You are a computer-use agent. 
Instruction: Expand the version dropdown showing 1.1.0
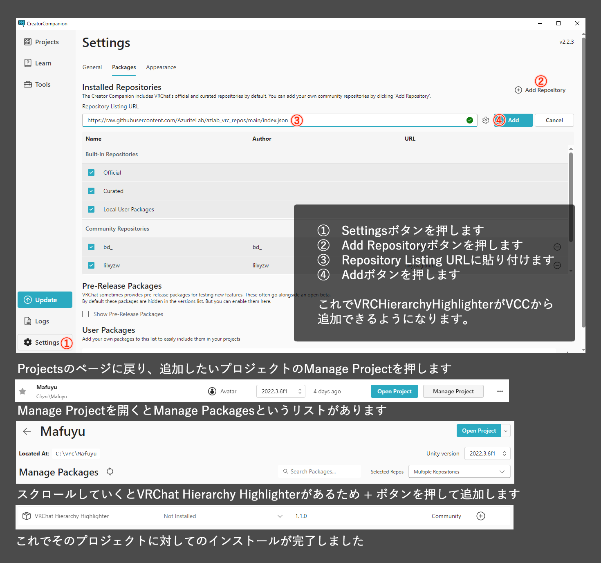click(x=280, y=516)
